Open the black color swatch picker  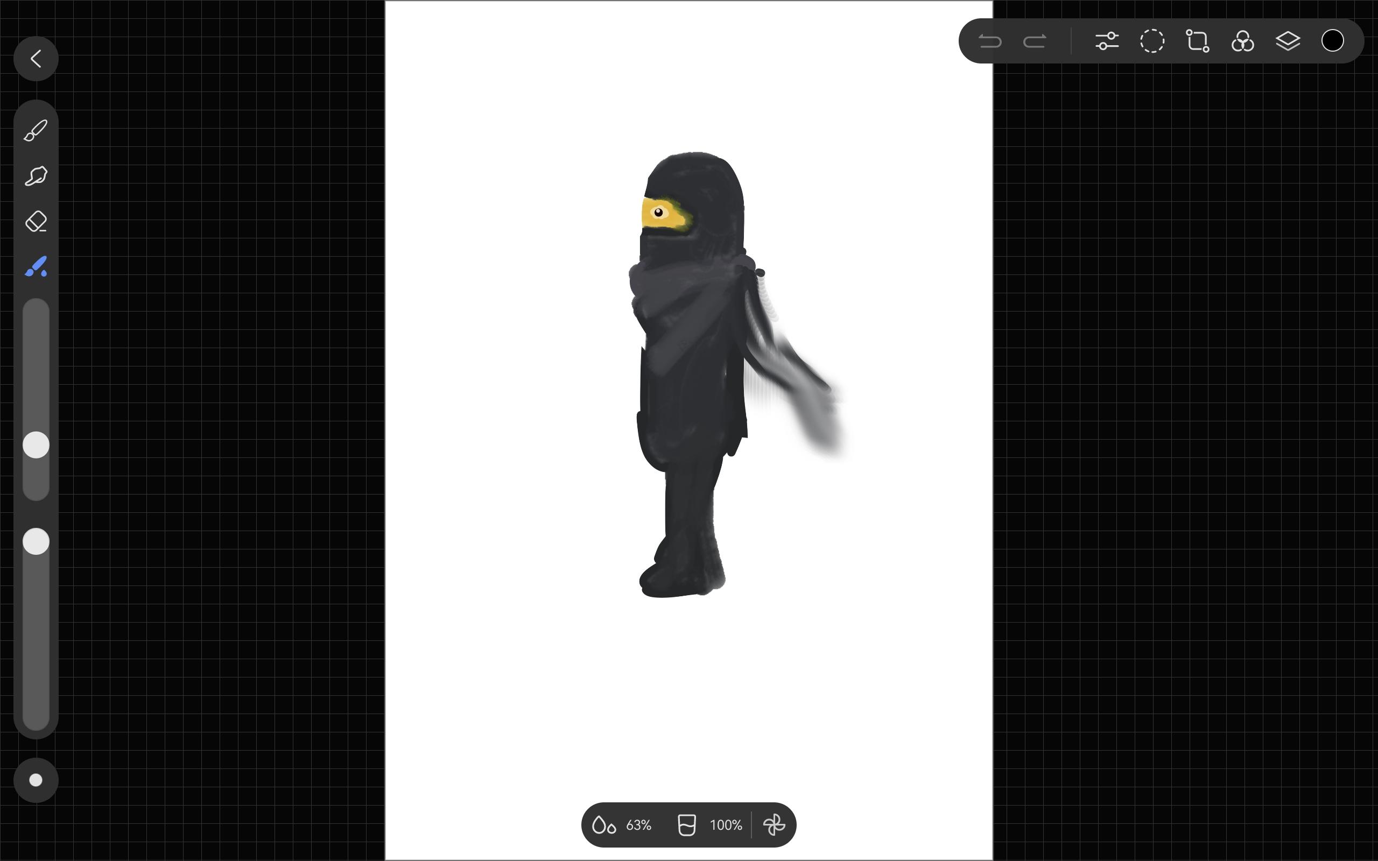[x=1332, y=41]
